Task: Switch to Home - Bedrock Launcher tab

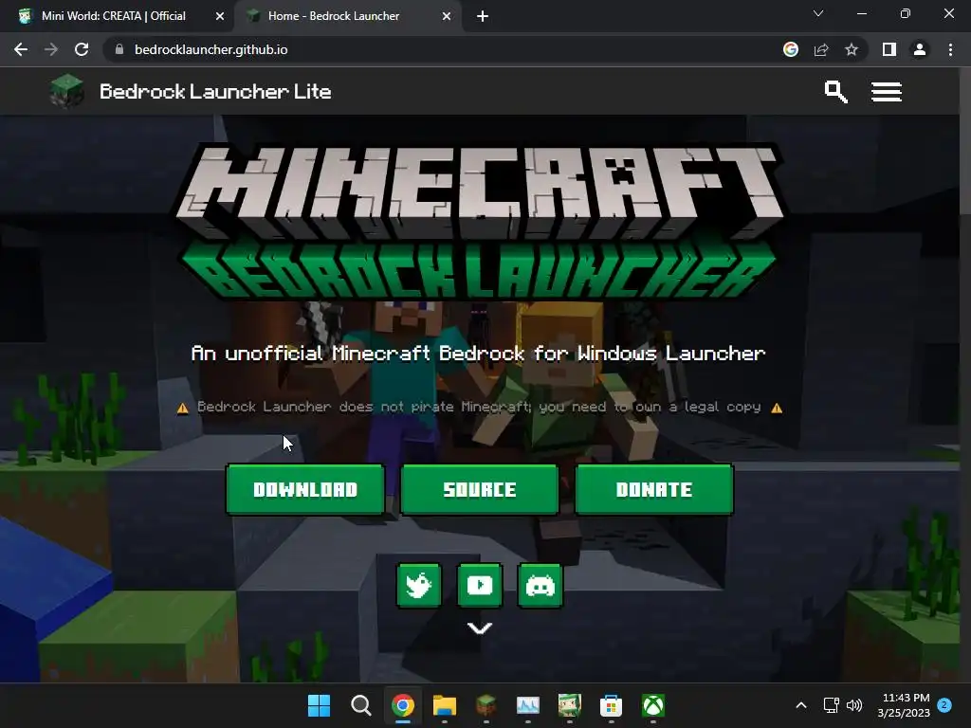Action: coord(347,16)
